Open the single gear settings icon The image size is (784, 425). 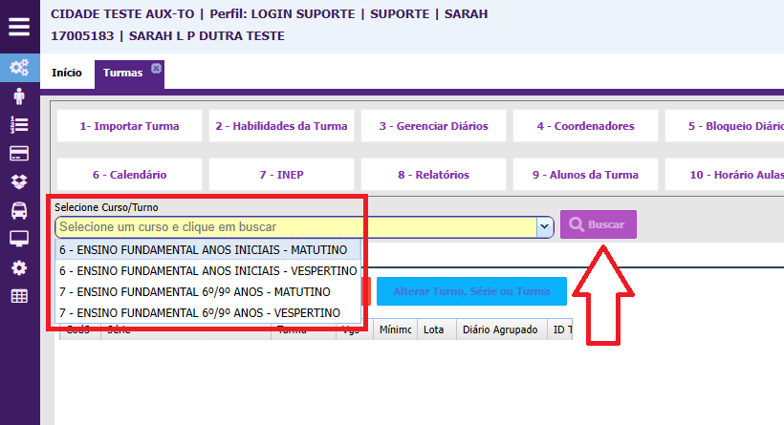[x=19, y=267]
